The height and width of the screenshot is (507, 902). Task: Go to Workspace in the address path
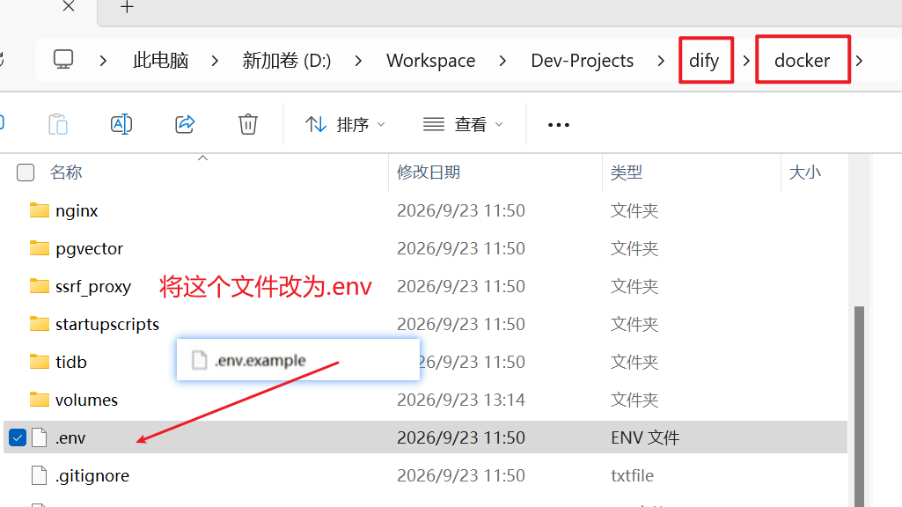[x=431, y=61]
